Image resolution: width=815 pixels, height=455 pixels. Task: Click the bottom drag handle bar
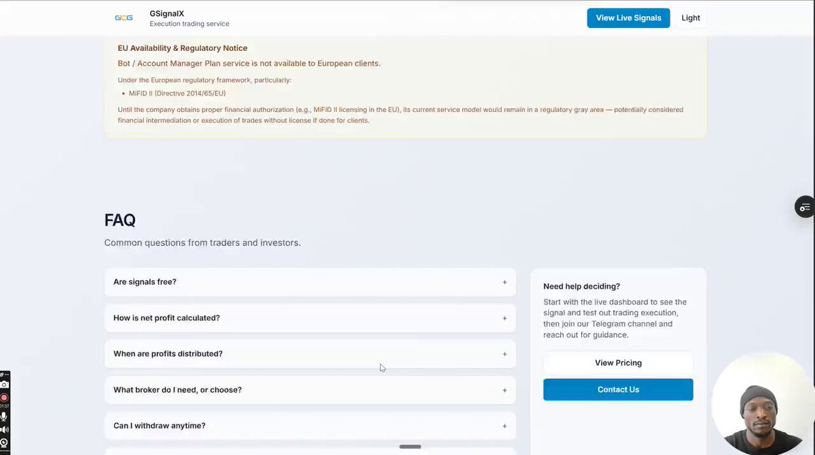point(410,446)
